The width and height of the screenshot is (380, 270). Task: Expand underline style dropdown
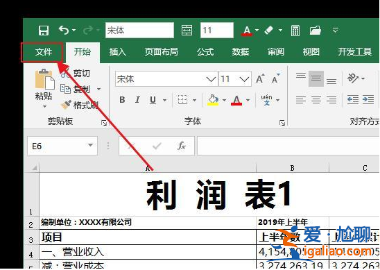click(x=164, y=100)
